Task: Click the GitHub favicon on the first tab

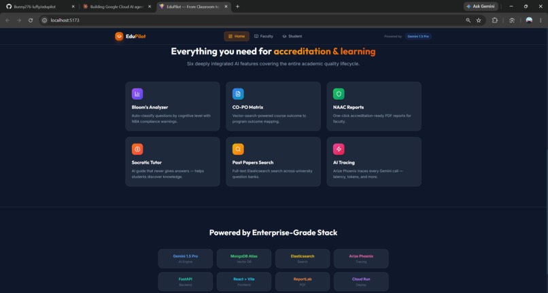Action: point(9,6)
